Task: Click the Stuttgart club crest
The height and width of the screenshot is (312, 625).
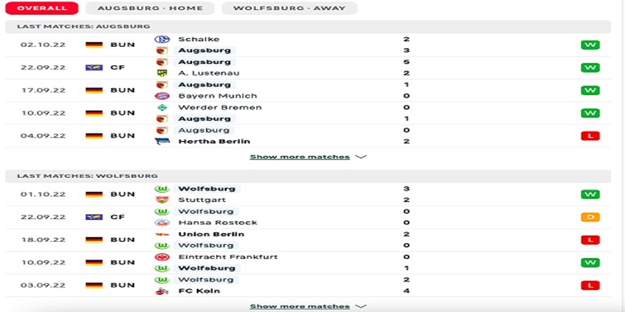Action: (x=162, y=200)
